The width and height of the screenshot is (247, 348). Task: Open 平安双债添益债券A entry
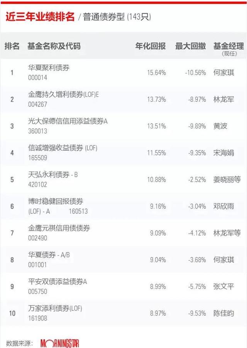tap(58, 281)
